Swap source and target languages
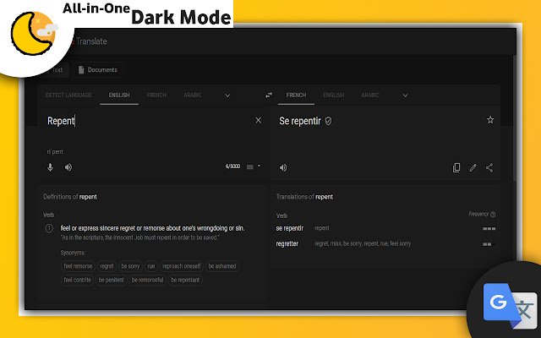 pyautogui.click(x=269, y=95)
